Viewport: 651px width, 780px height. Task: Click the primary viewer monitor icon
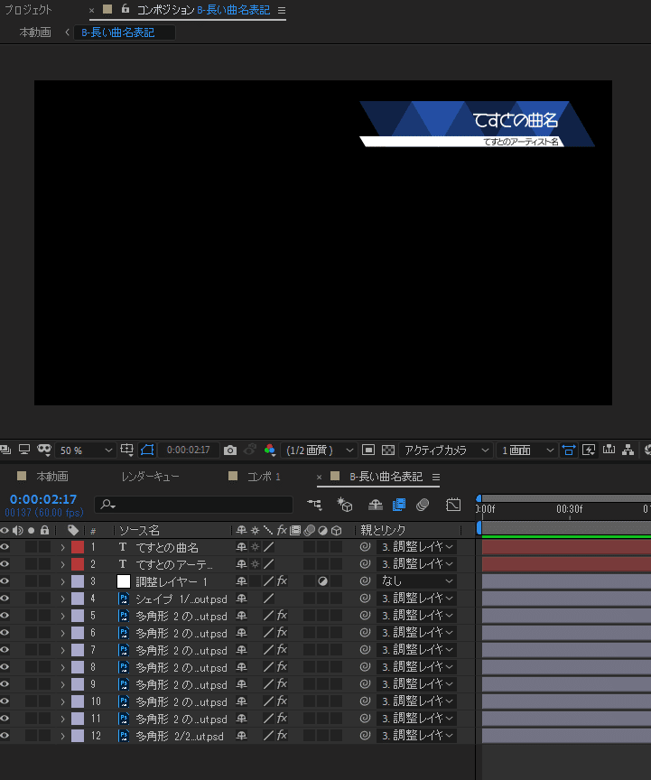coord(24,450)
